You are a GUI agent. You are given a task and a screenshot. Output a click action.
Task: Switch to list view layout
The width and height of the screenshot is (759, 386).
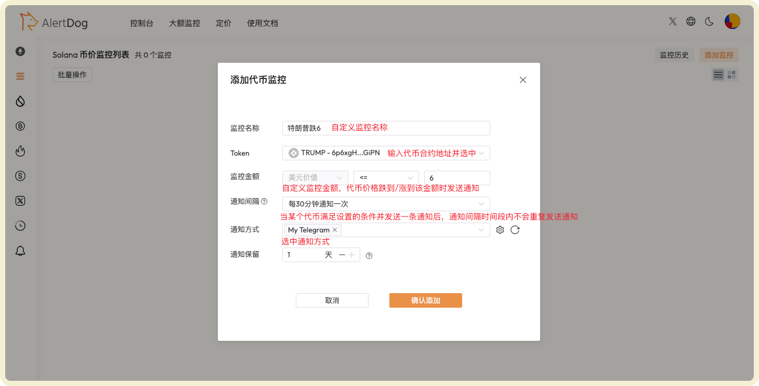(718, 75)
